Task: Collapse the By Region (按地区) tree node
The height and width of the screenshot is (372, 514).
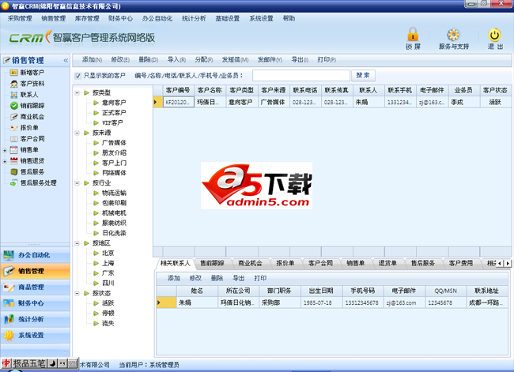Action: pyautogui.click(x=77, y=243)
